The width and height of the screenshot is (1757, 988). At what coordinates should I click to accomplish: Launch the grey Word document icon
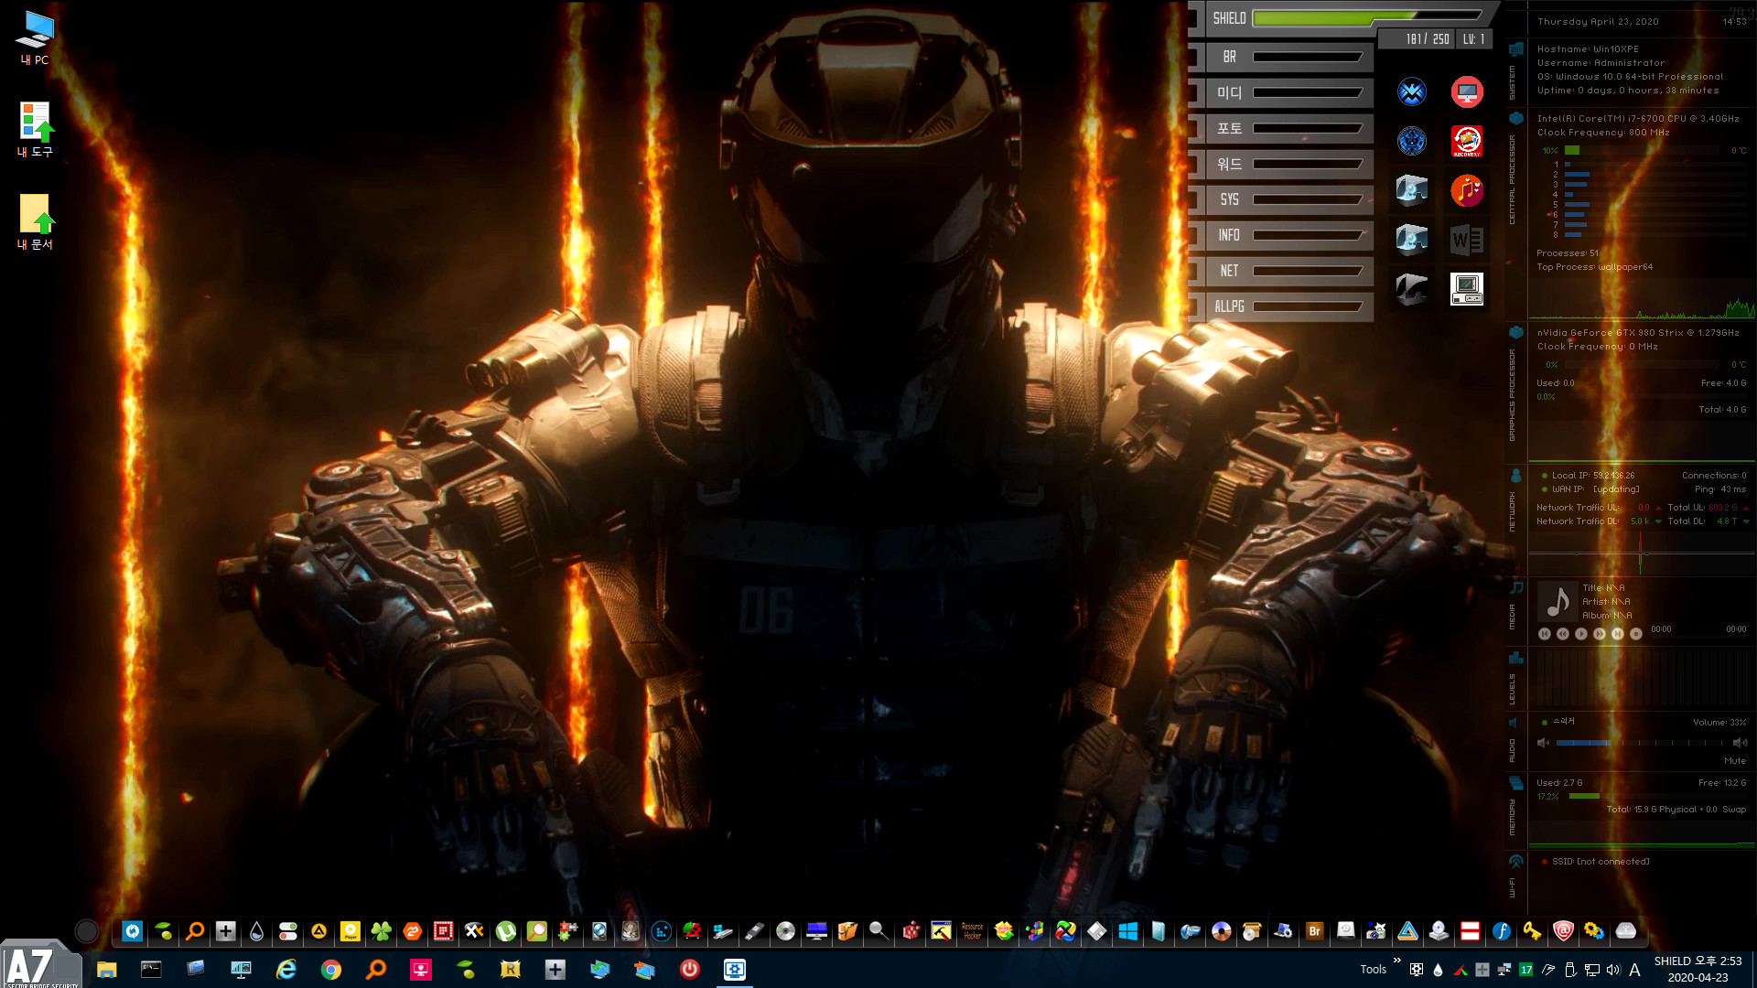(x=1467, y=240)
